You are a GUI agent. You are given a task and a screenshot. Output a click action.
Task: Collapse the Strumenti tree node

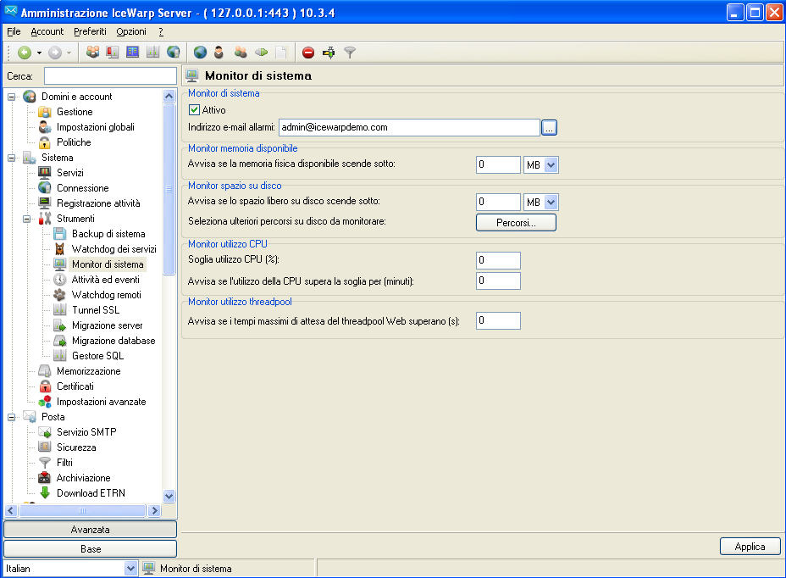[x=26, y=219]
